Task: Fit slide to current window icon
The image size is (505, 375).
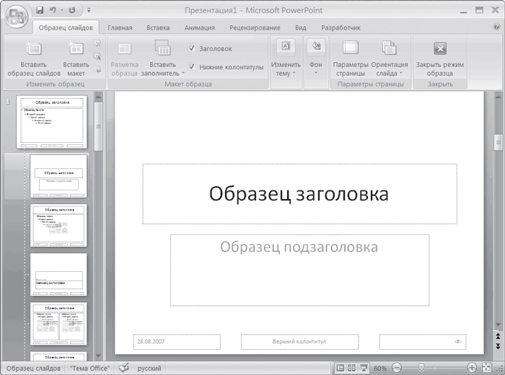Action: click(x=486, y=368)
